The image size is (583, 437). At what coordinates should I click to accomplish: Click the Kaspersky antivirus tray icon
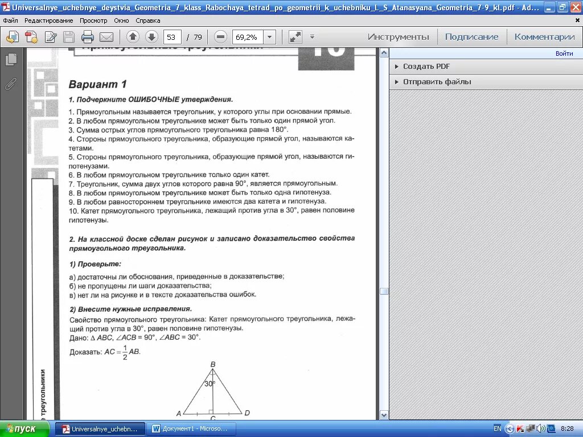point(520,429)
